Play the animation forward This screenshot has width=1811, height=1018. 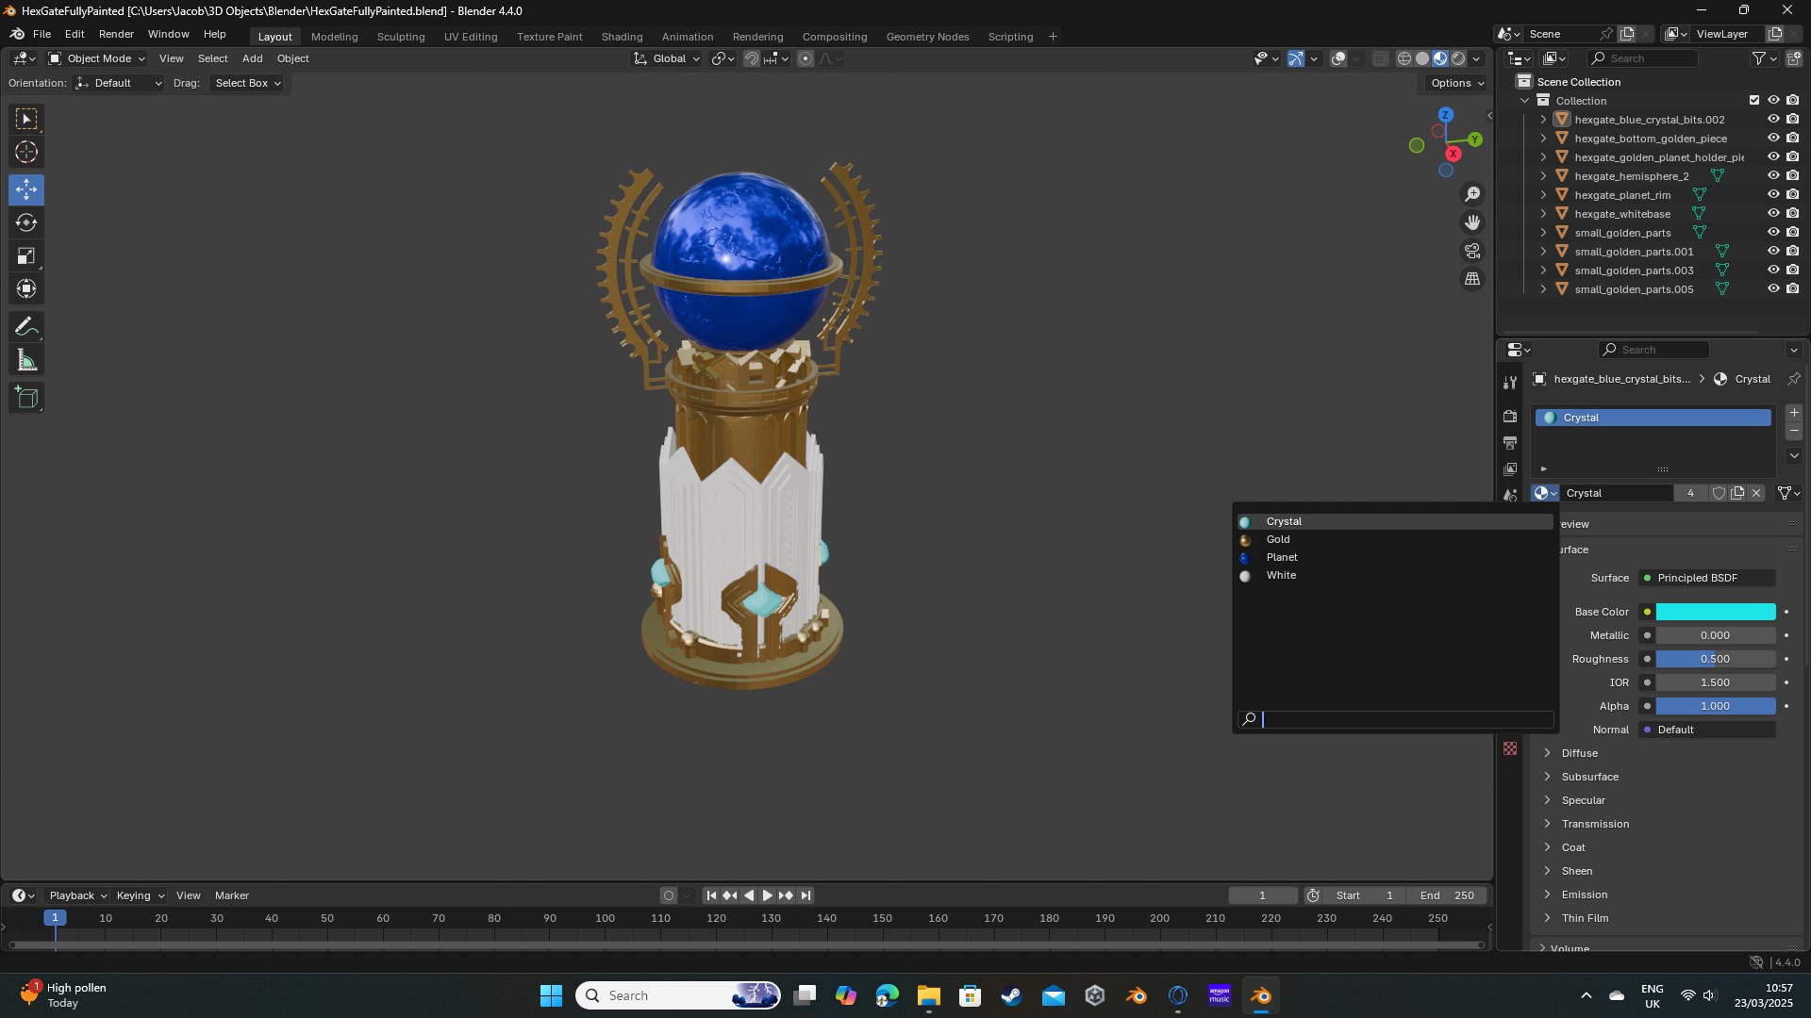click(x=767, y=895)
